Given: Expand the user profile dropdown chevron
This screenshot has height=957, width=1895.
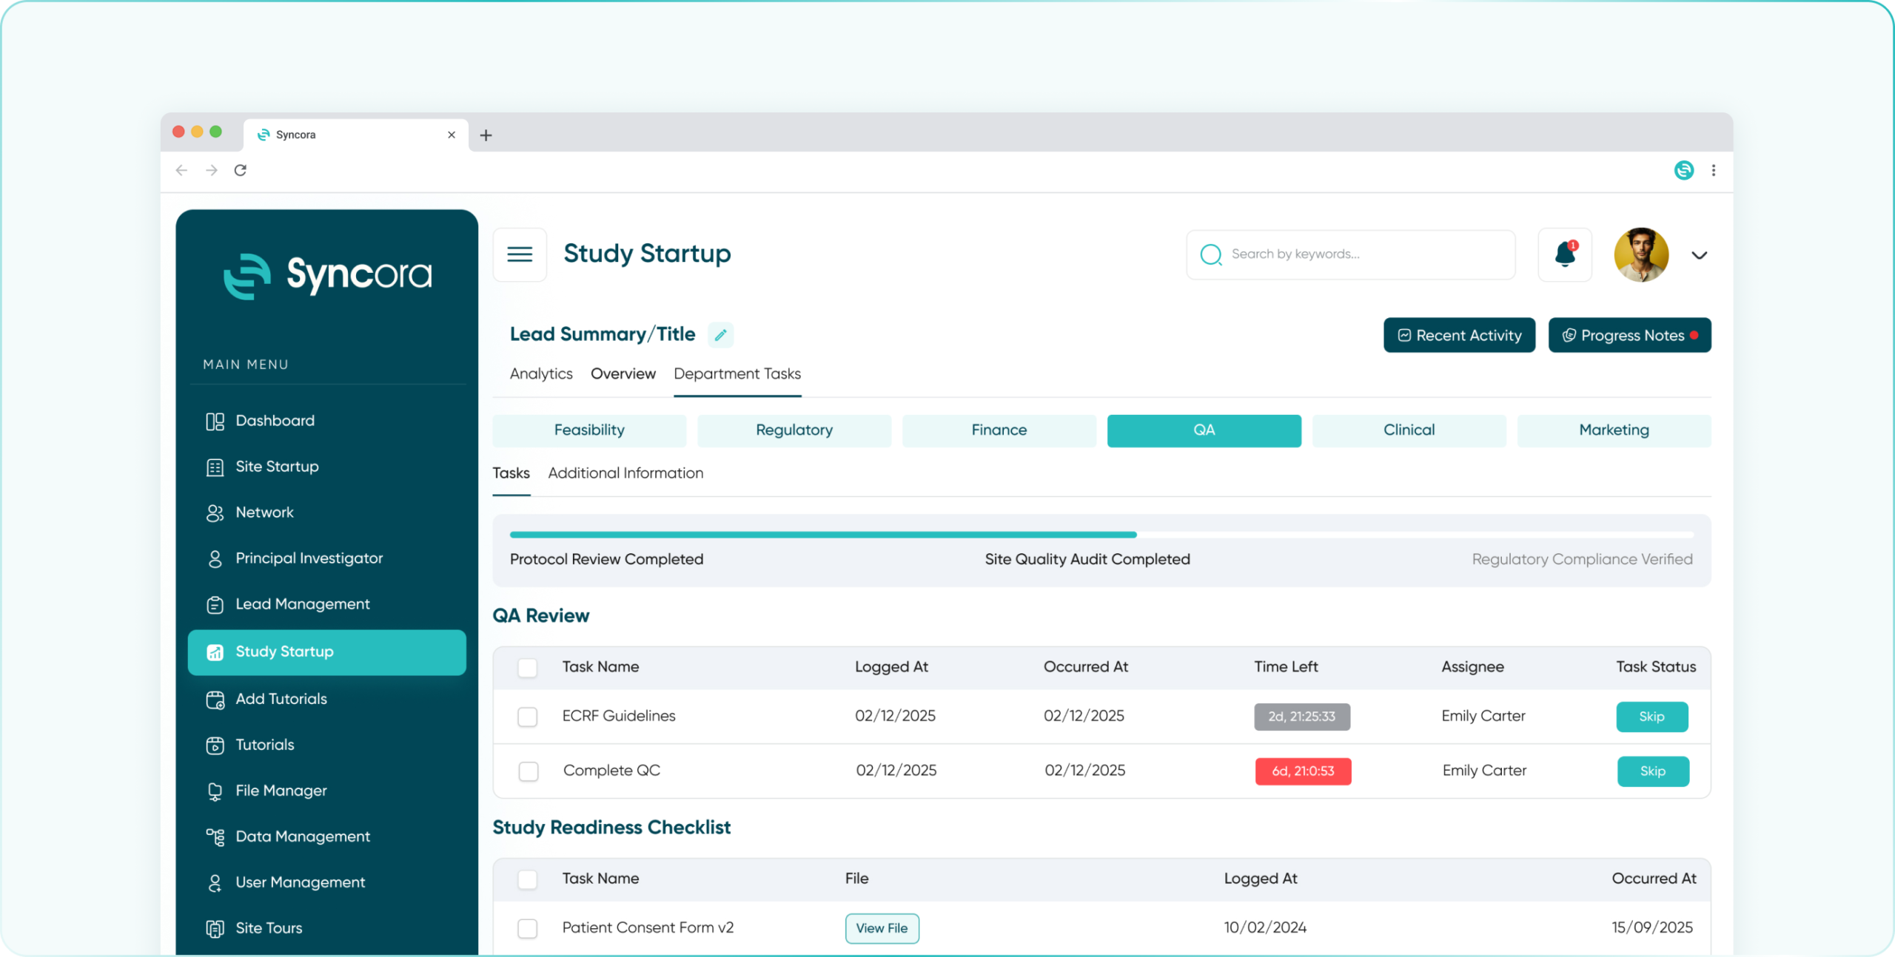Looking at the screenshot, I should tap(1700, 255).
